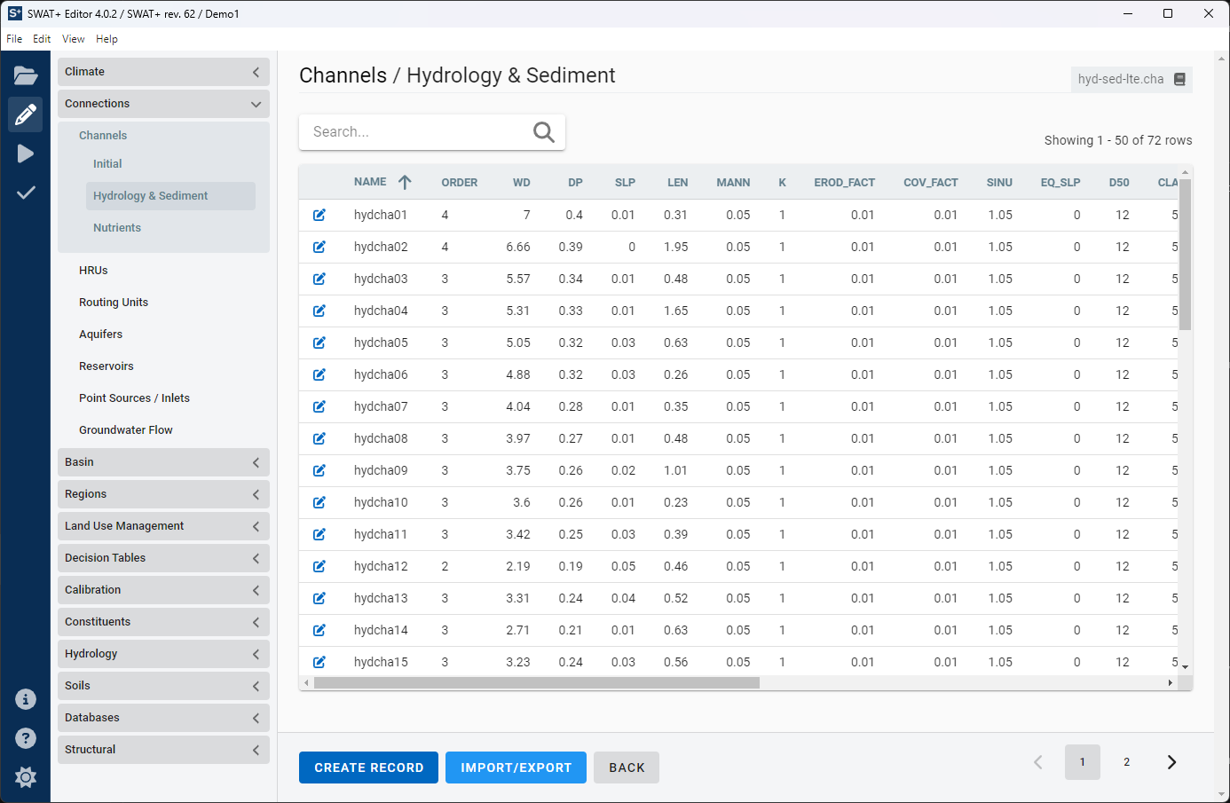Click the NAME column sort arrow
This screenshot has height=803, width=1230.
[405, 182]
